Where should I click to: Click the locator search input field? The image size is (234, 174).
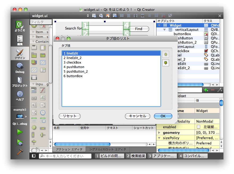pyautogui.click(x=66, y=156)
